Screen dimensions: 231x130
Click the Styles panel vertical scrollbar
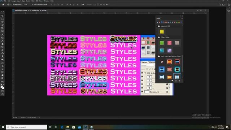182,64
